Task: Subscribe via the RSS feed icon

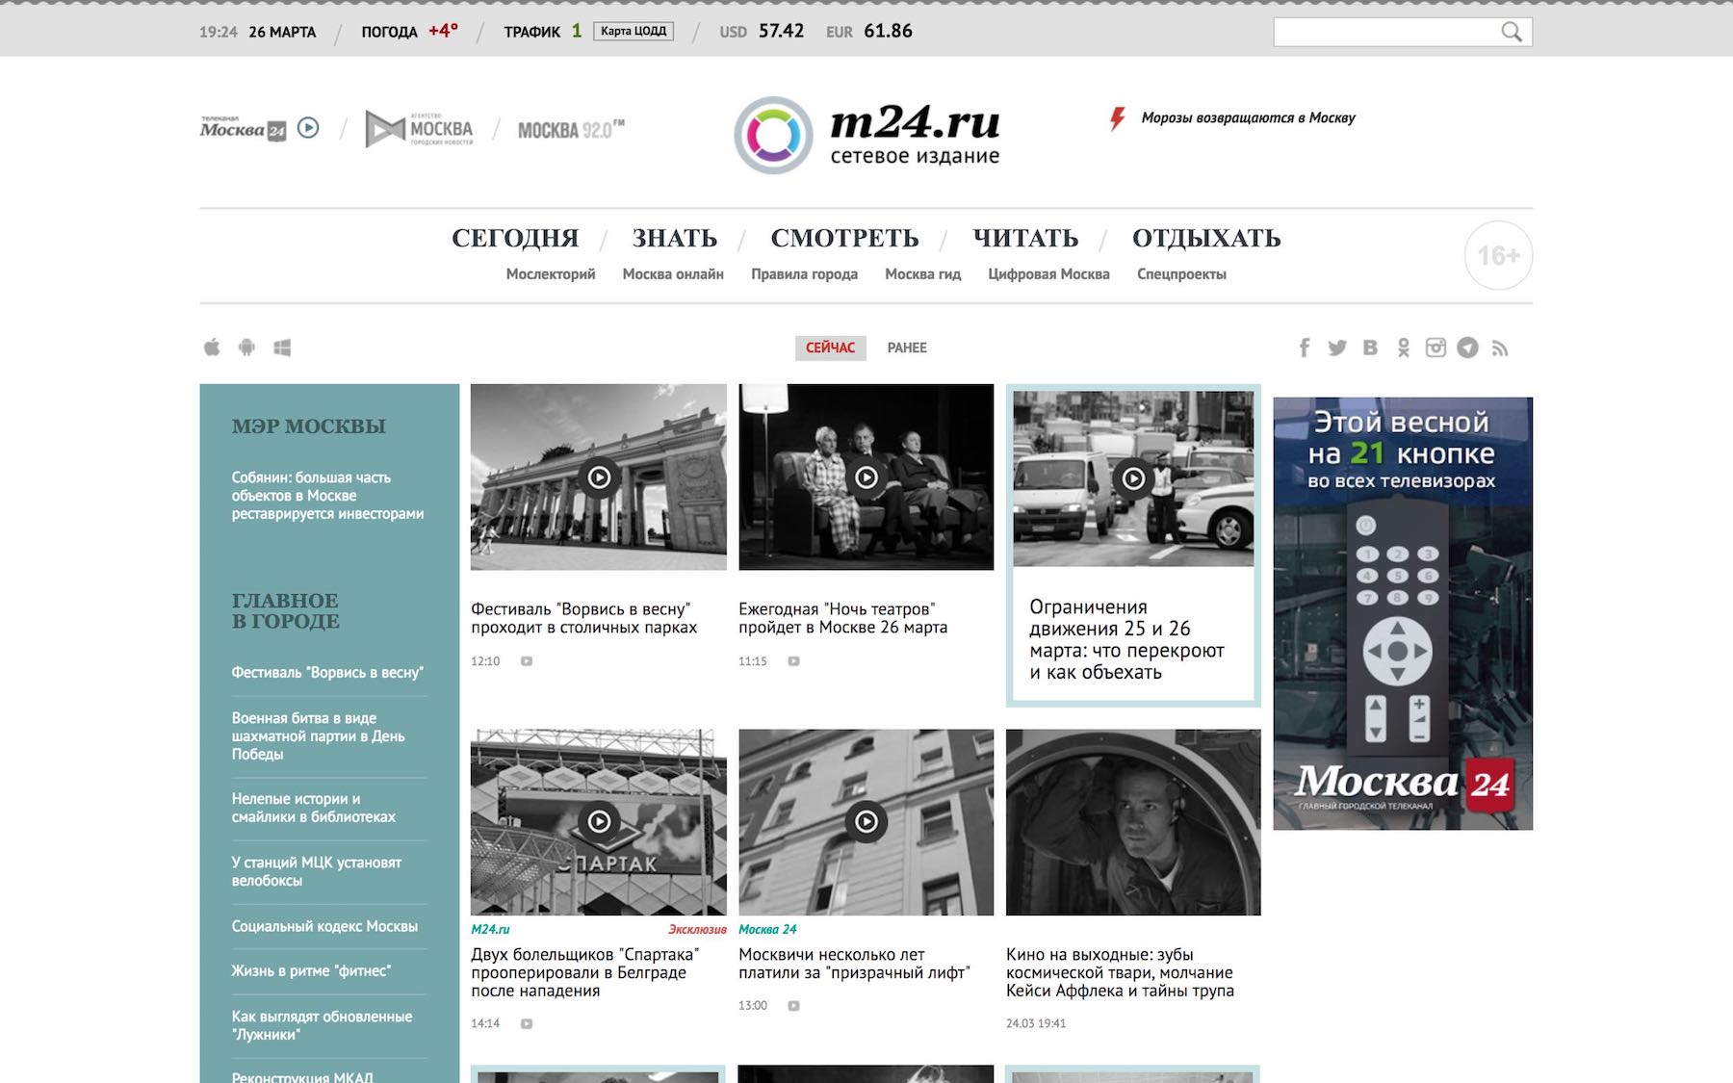Action: 1500,348
